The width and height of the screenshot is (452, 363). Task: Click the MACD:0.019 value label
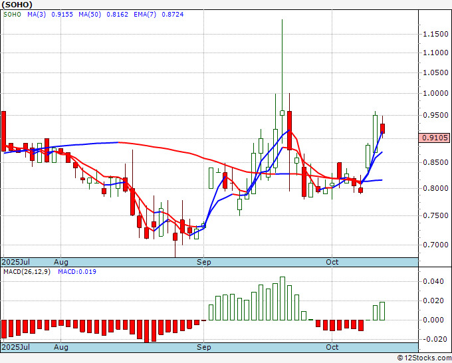(x=77, y=272)
